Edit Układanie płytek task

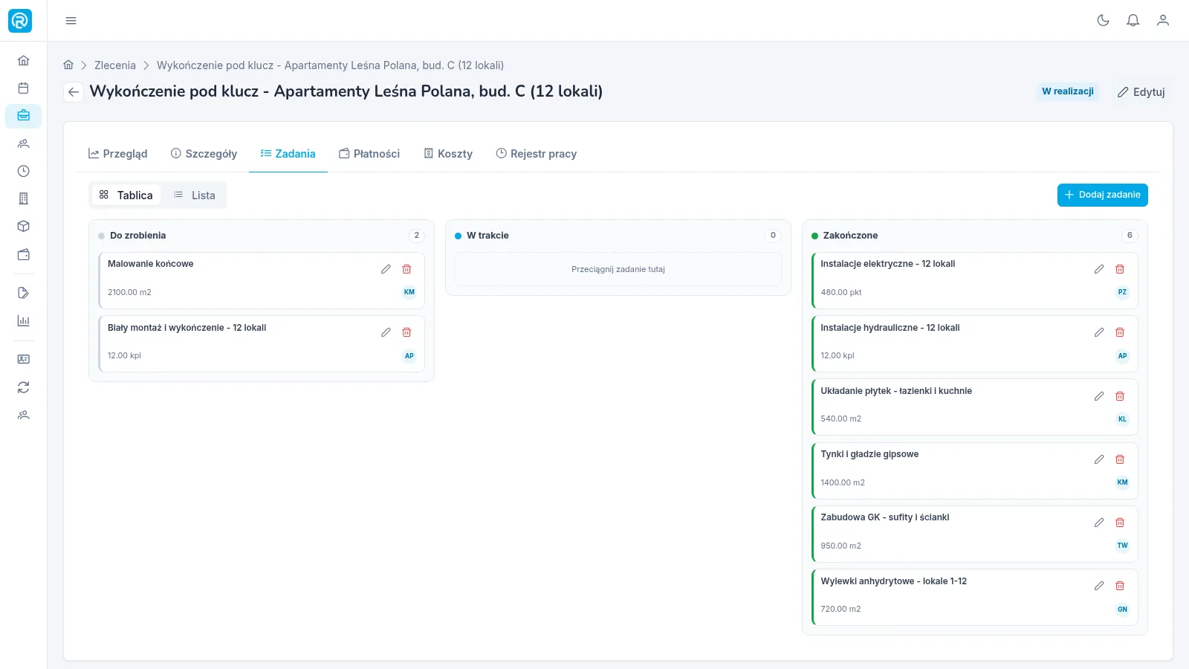point(1099,396)
